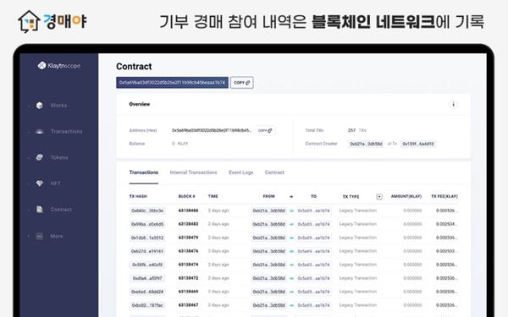Copy the contract address with COPY button
The height and width of the screenshot is (317, 508).
[x=241, y=83]
